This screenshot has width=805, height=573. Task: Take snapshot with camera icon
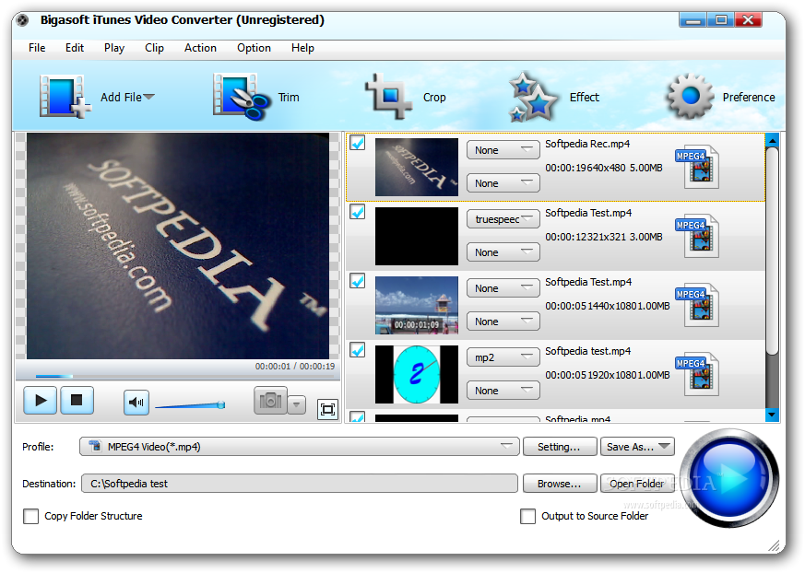point(270,401)
